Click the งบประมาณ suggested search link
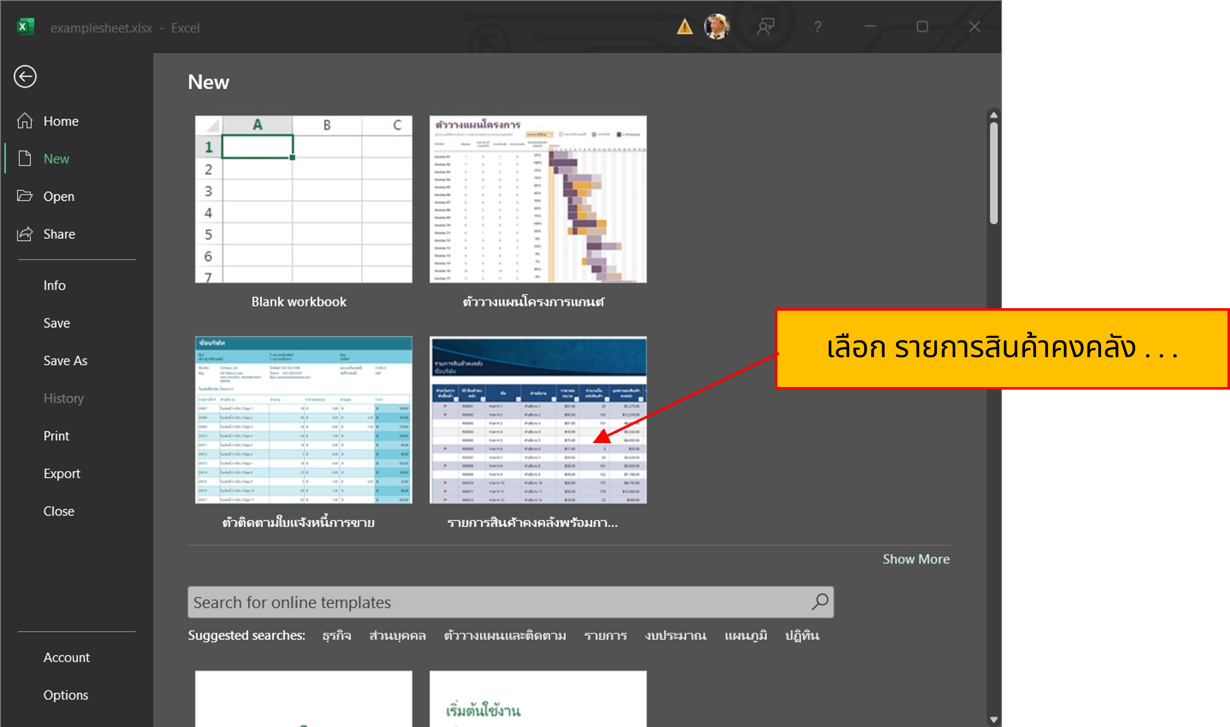1230x727 pixels. click(x=675, y=635)
